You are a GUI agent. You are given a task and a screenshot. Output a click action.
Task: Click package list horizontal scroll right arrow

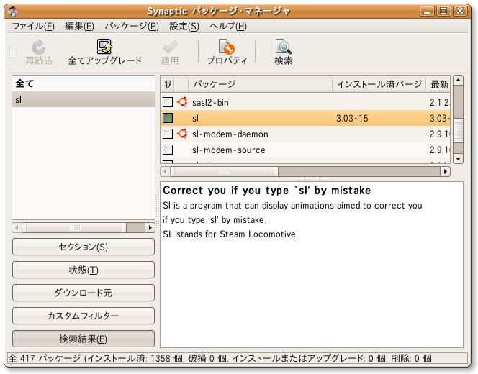(x=446, y=171)
